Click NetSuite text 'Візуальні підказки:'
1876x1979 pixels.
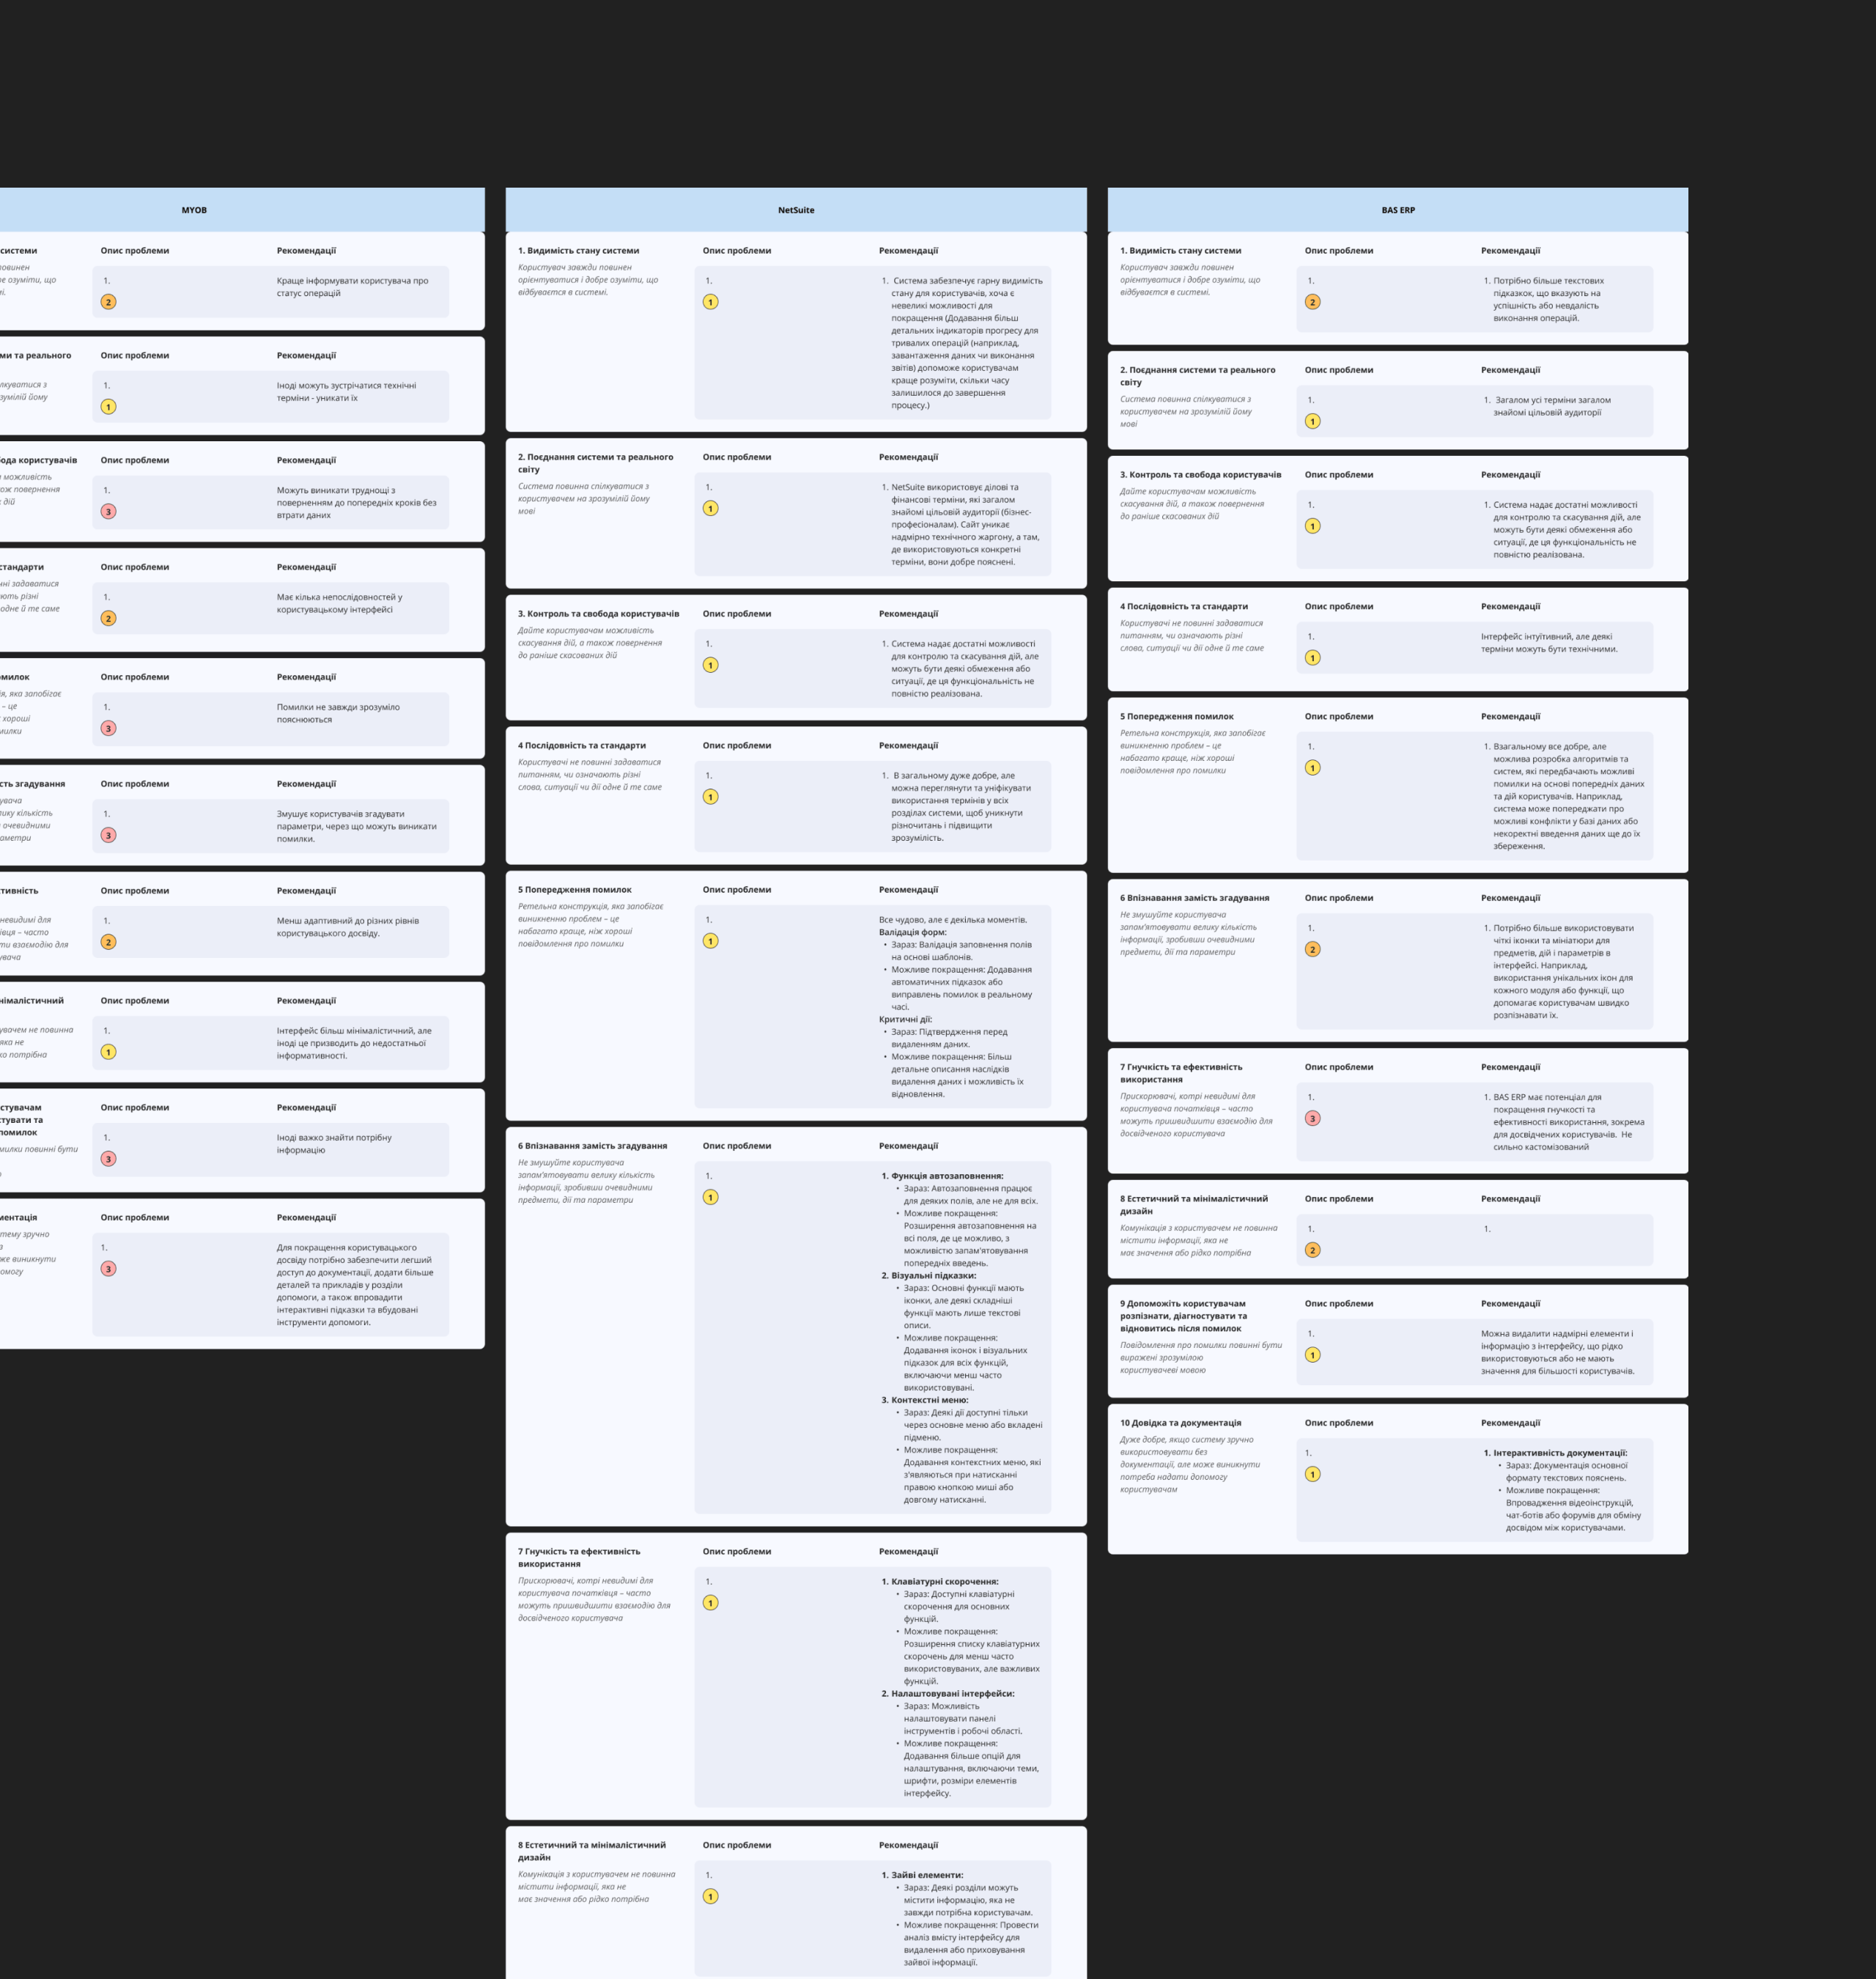tap(933, 1276)
